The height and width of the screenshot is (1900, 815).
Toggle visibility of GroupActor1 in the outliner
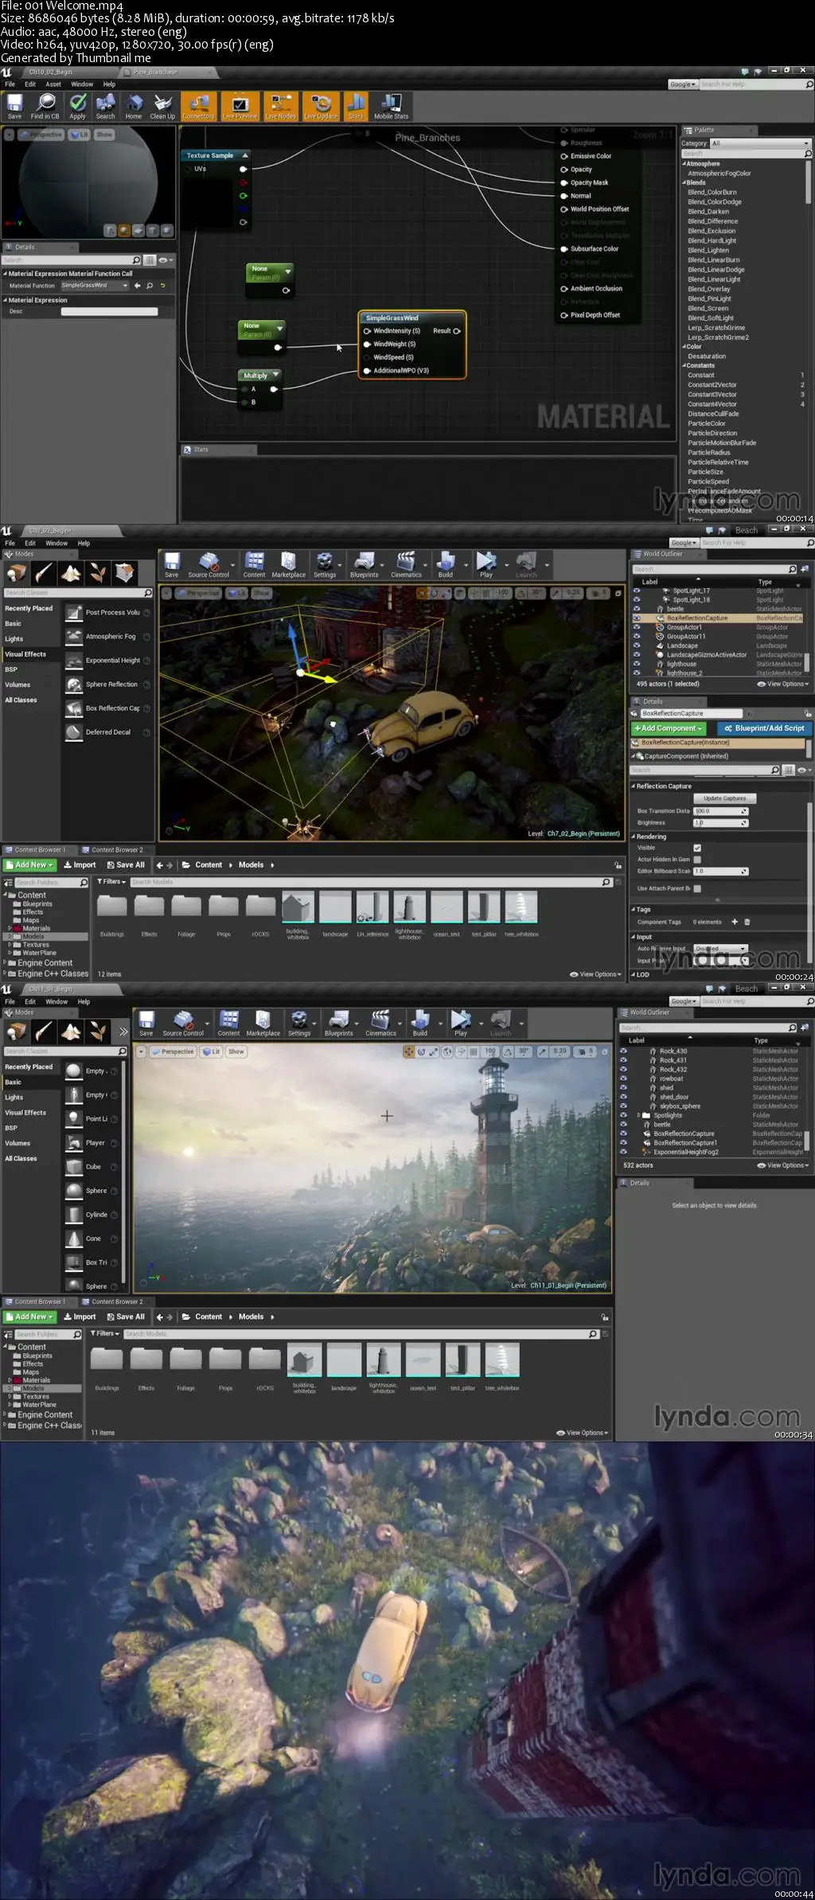point(637,627)
